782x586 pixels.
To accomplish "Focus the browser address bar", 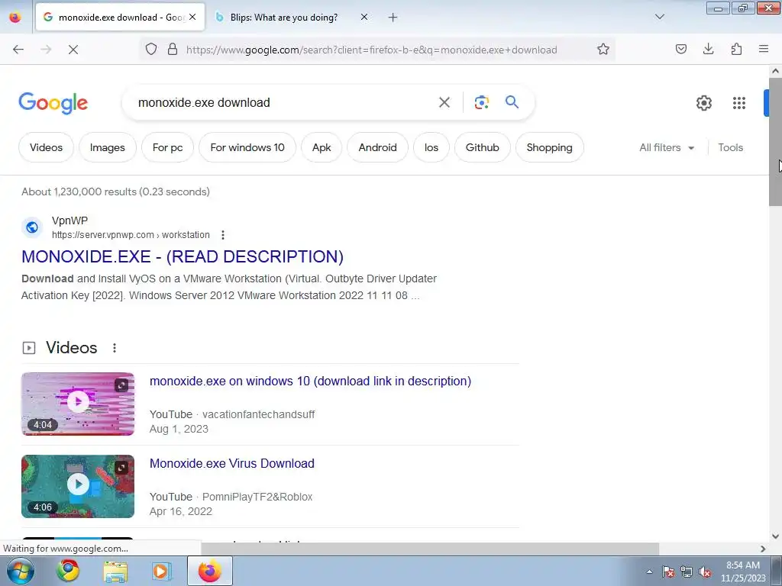I will point(372,50).
